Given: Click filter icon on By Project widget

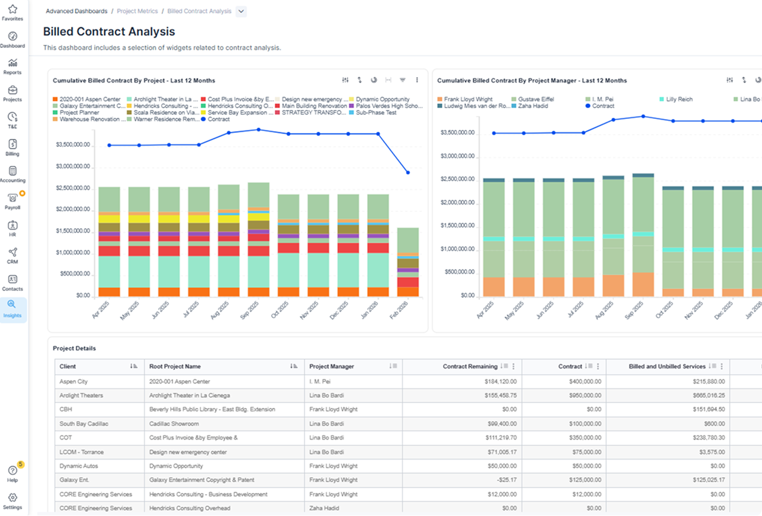Looking at the screenshot, I should pyautogui.click(x=402, y=80).
